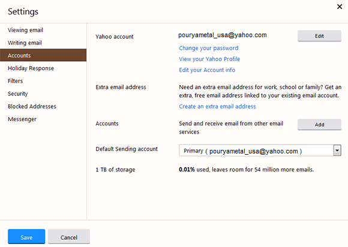The width and height of the screenshot is (348, 247).
Task: Follow the Change your password link
Action: 209,48
